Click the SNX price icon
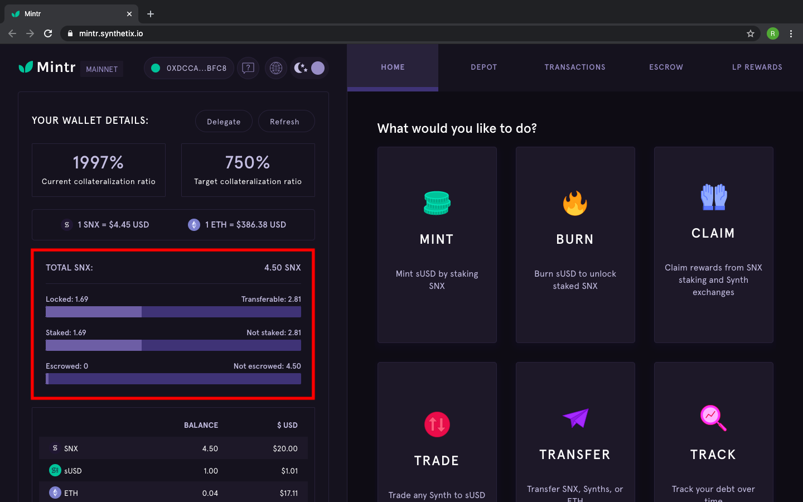 click(x=67, y=225)
